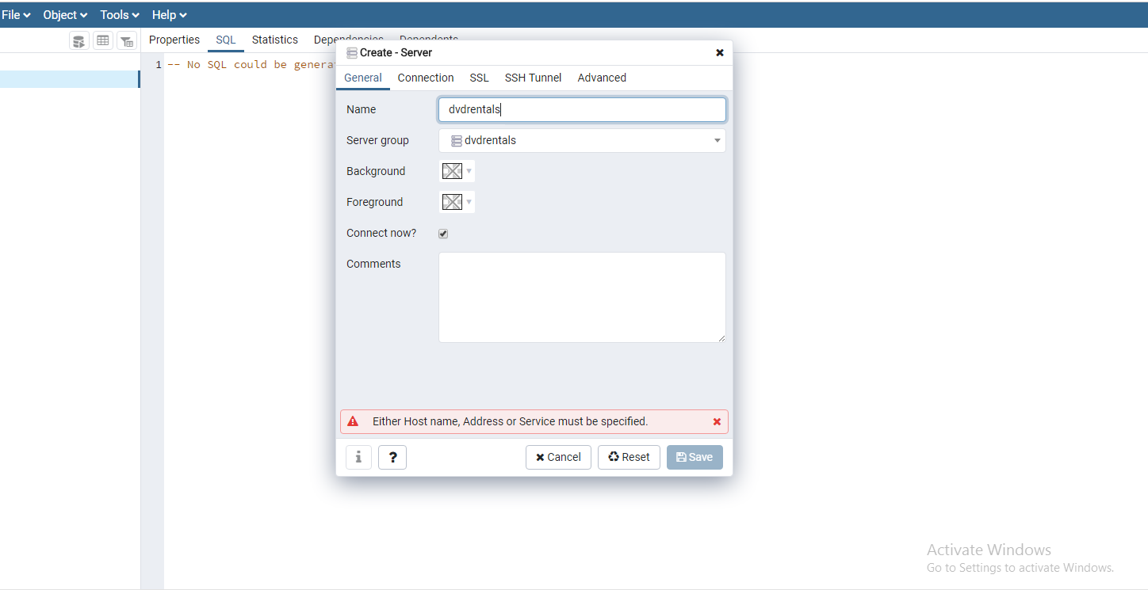Open the Filtered Rows toolbar icon
This screenshot has width=1148, height=590.
(x=127, y=41)
